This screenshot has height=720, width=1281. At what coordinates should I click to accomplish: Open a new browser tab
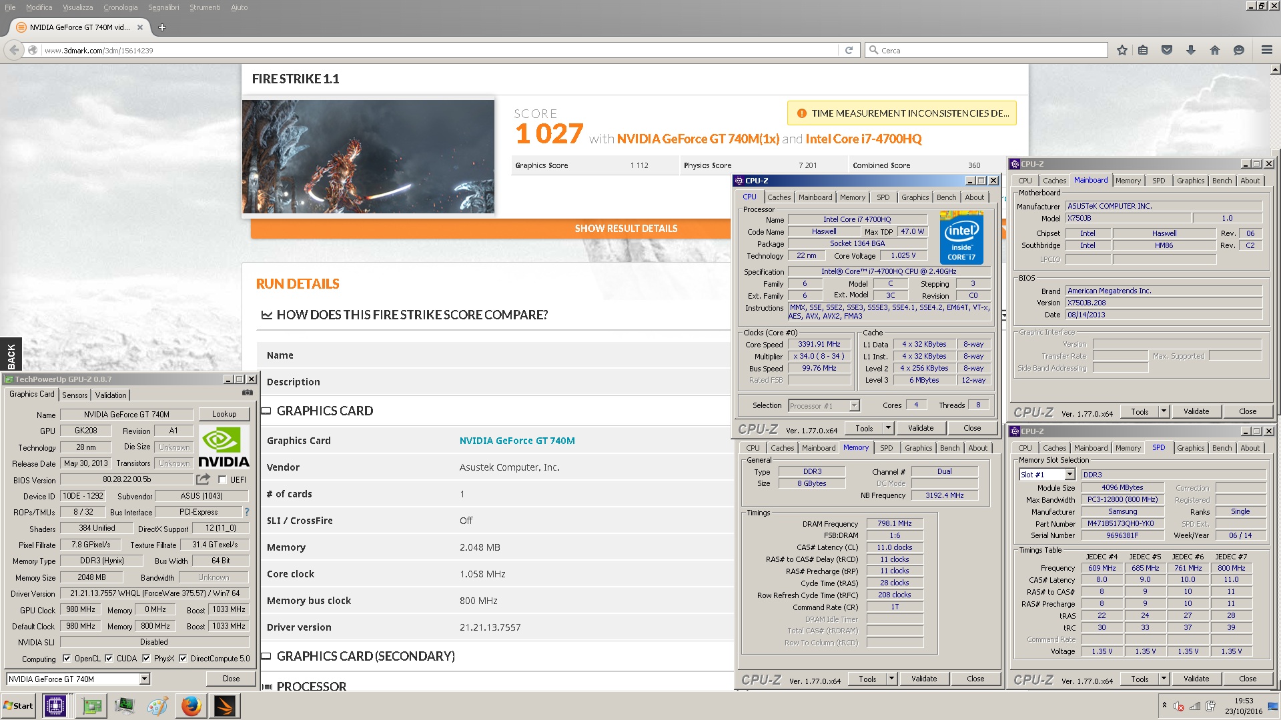point(161,27)
